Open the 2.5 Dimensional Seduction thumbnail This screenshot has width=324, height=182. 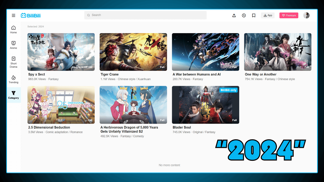(x=61, y=105)
